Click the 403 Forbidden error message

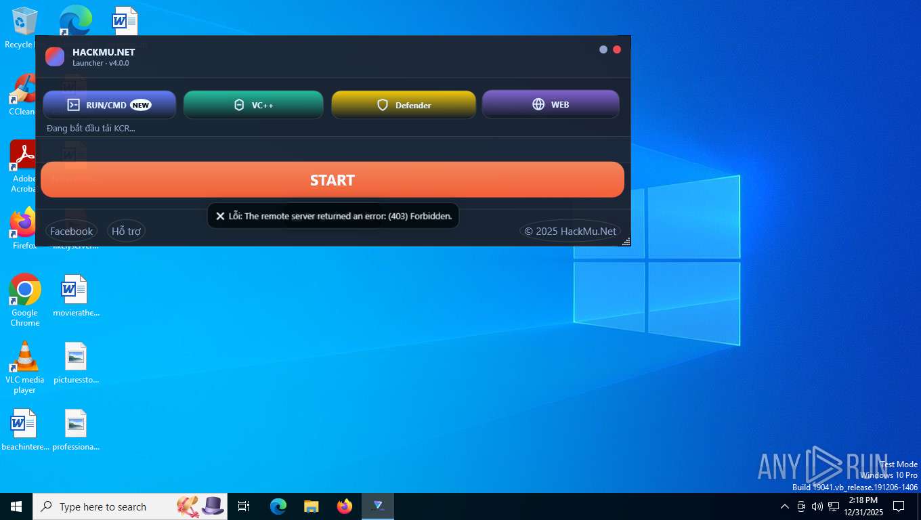[333, 216]
